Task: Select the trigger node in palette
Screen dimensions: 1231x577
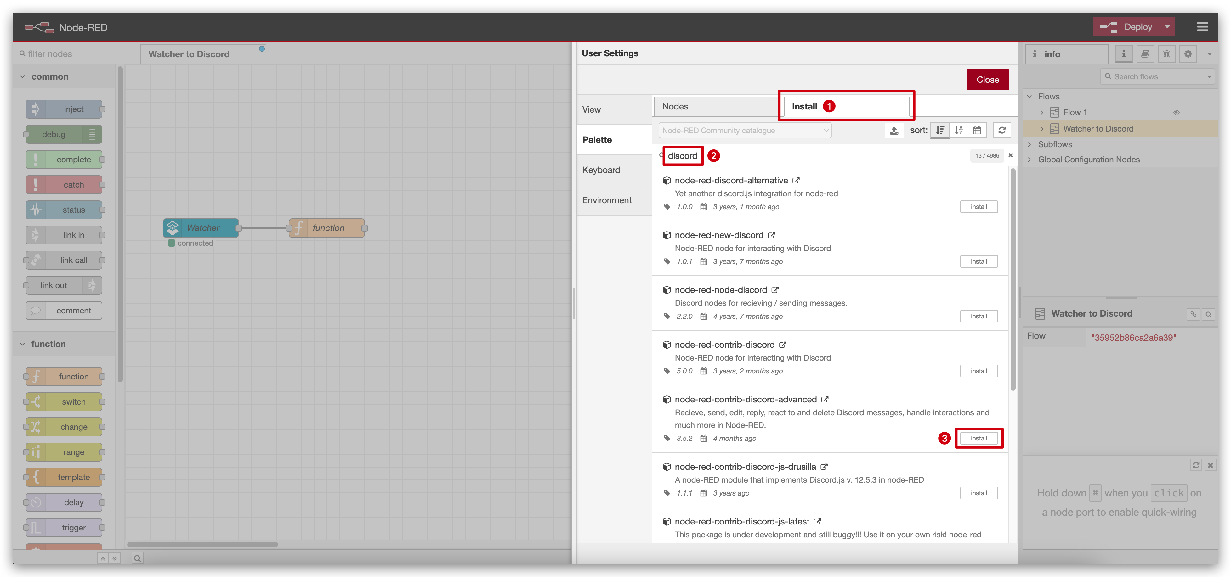Action: pyautogui.click(x=64, y=527)
